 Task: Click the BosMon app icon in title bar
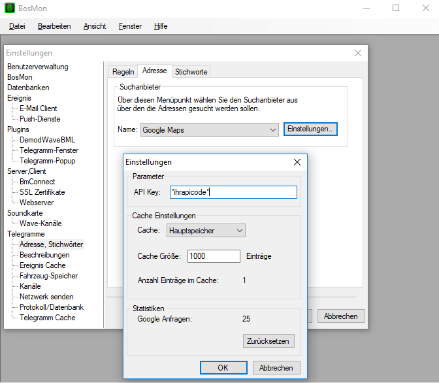(x=10, y=8)
